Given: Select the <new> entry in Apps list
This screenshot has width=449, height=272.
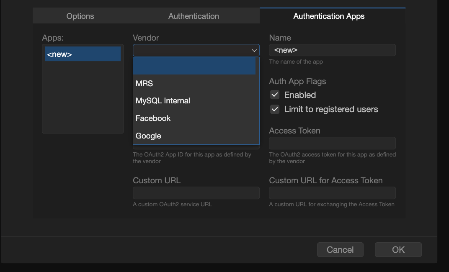Looking at the screenshot, I should (x=83, y=54).
